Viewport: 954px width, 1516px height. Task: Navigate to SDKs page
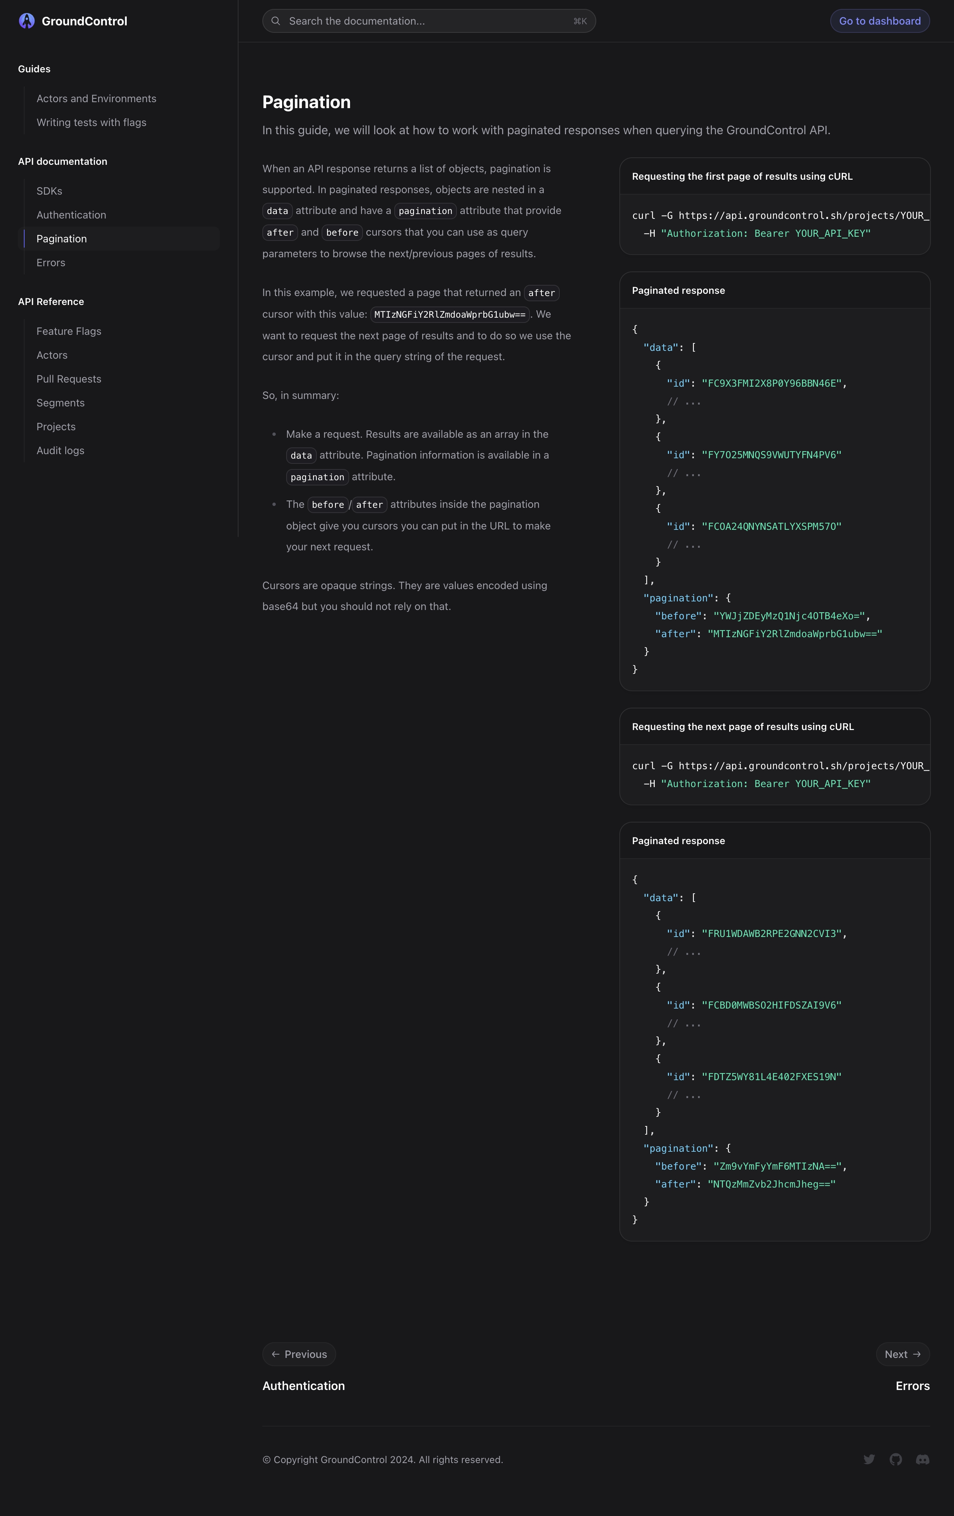[49, 191]
